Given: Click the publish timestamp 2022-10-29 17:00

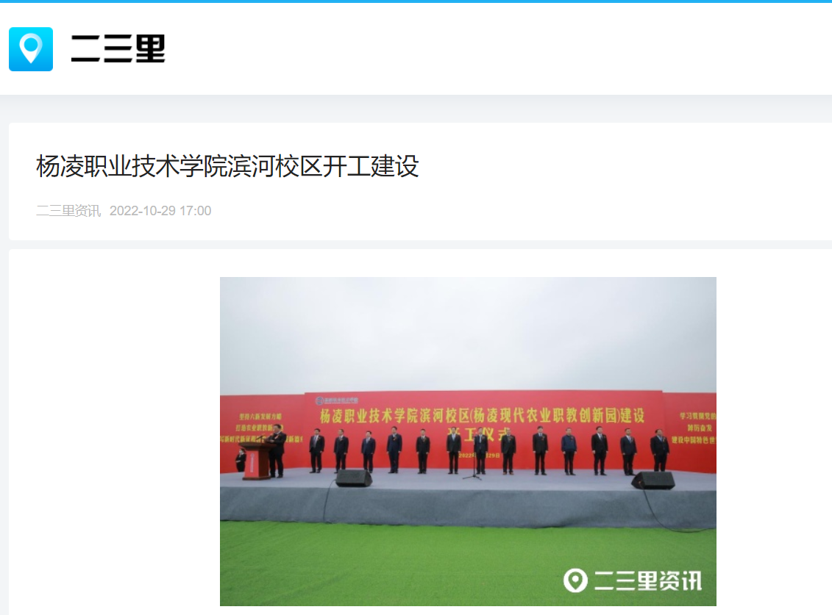Looking at the screenshot, I should [160, 211].
